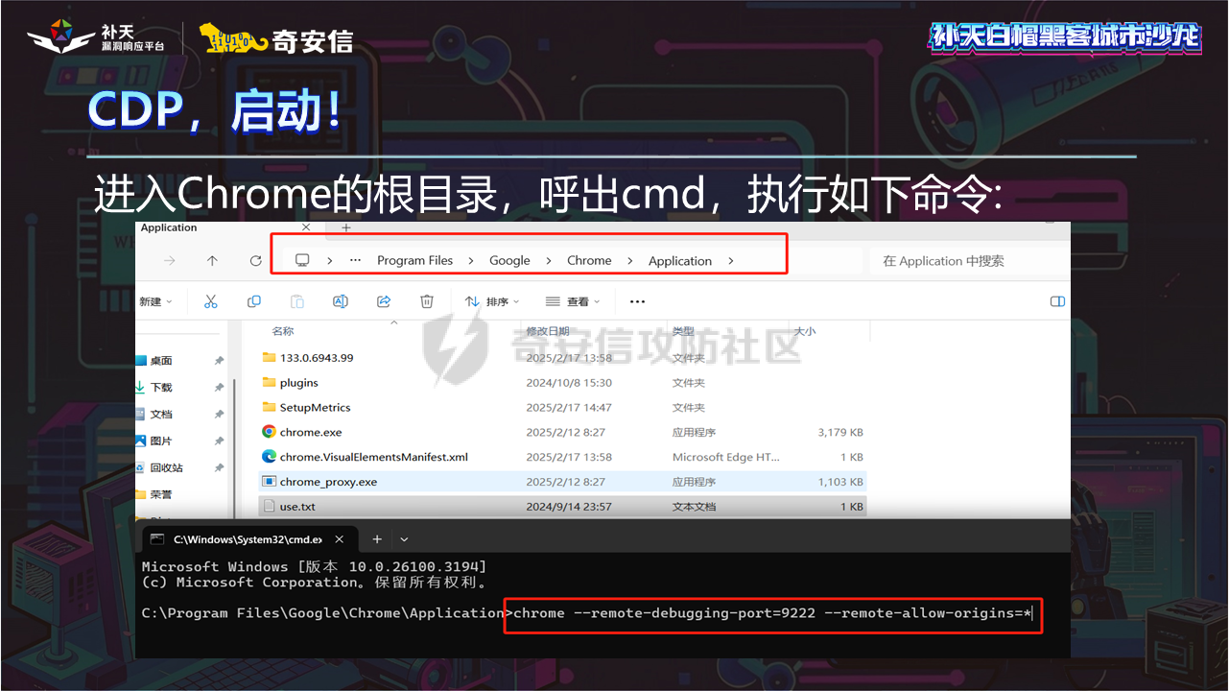Click the Share icon in Explorer toolbar

pyautogui.click(x=384, y=301)
